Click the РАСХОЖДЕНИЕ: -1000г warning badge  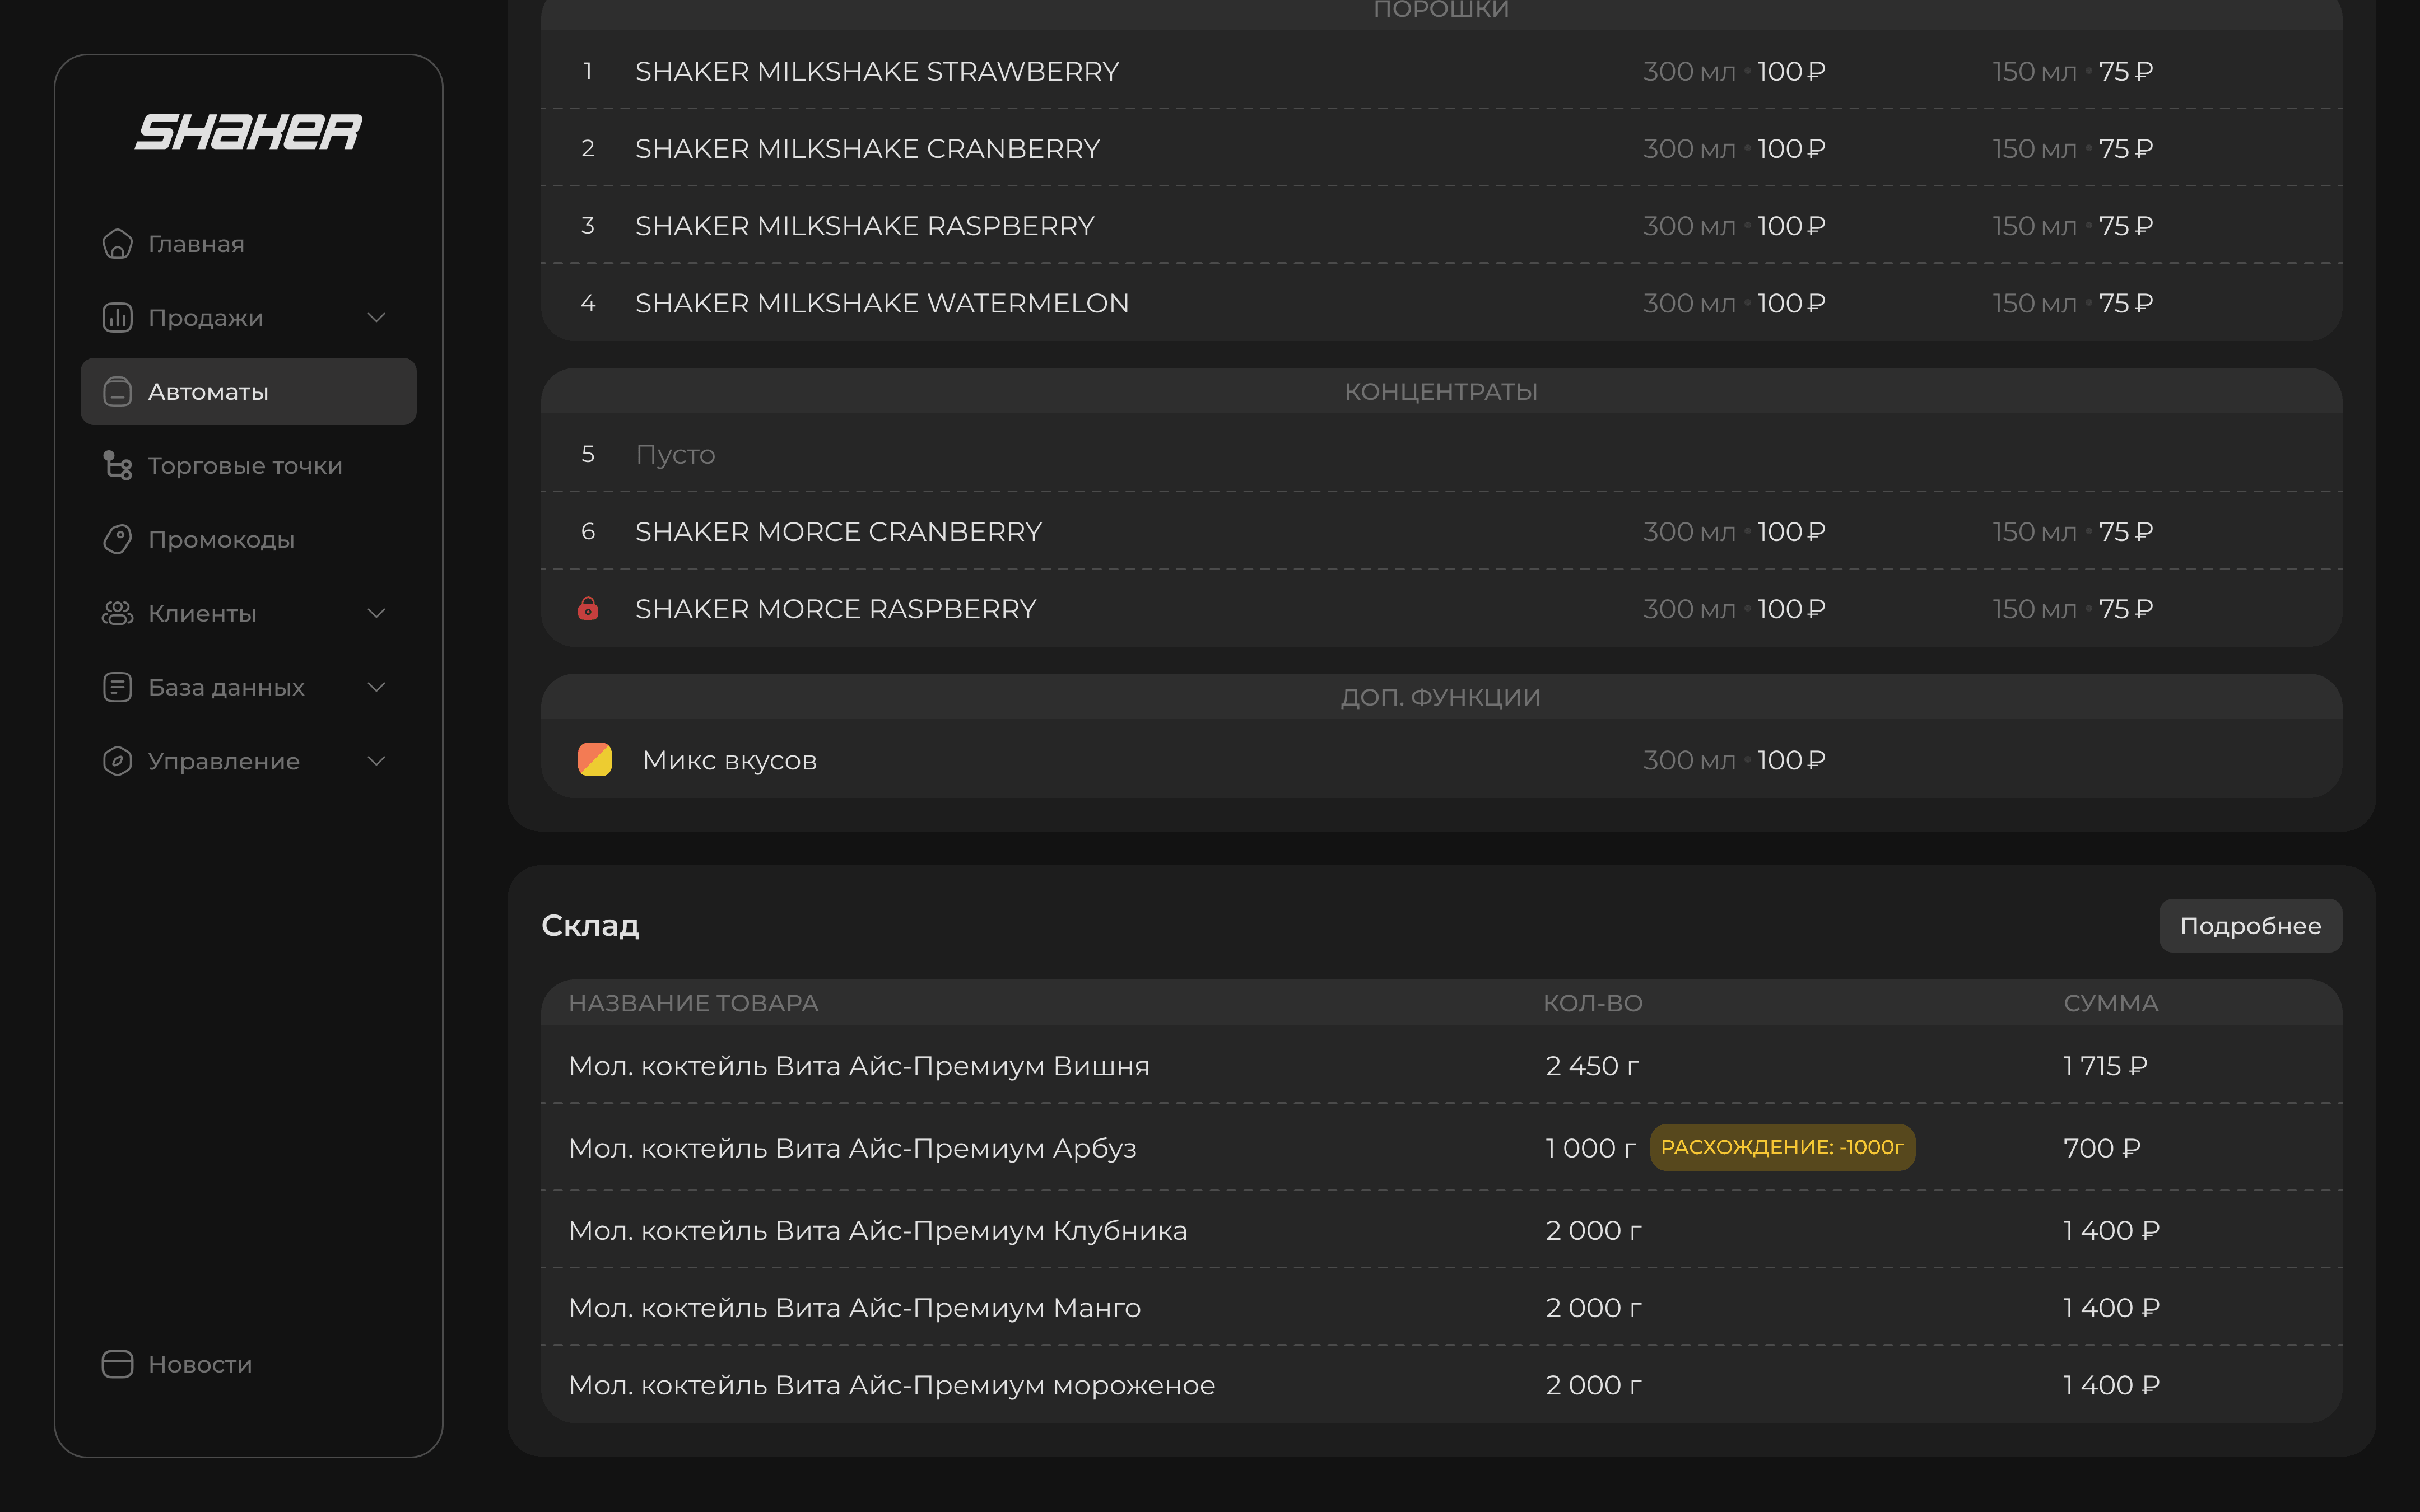[1781, 1147]
